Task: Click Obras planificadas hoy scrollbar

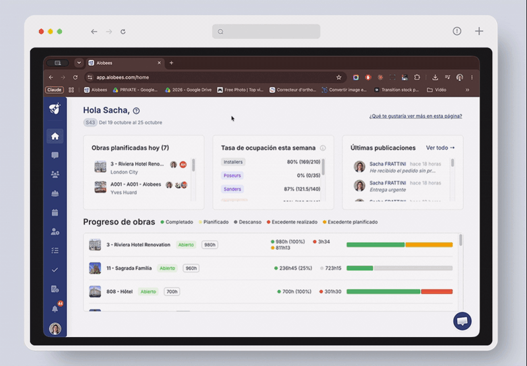Action: click(x=193, y=165)
